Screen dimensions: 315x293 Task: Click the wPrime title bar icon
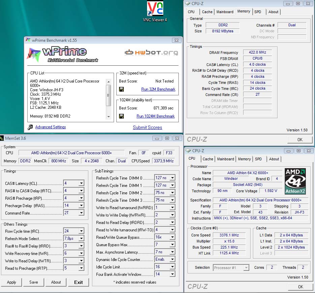(28, 40)
